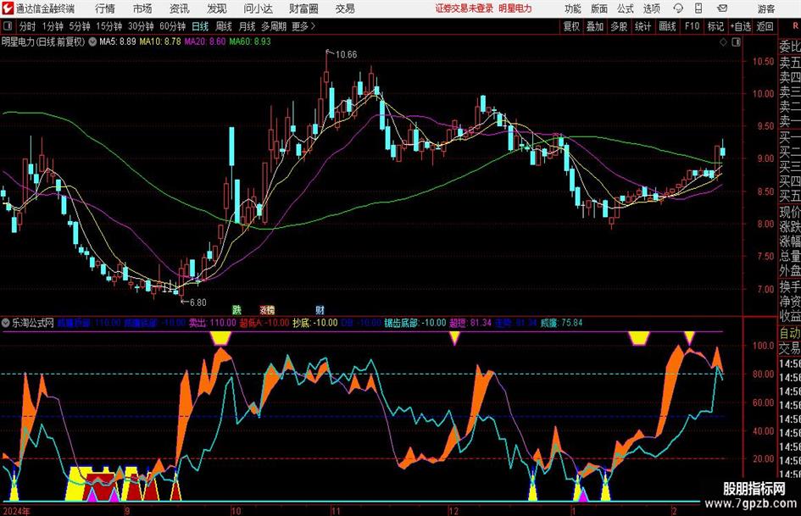Switch to the 1分钟 period tab
This screenshot has height=516, width=801.
[53, 26]
